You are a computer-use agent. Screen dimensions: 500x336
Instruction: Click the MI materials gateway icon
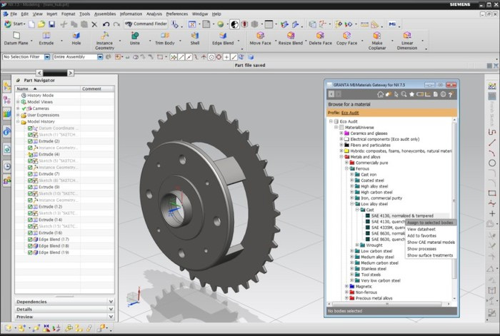click(x=392, y=24)
